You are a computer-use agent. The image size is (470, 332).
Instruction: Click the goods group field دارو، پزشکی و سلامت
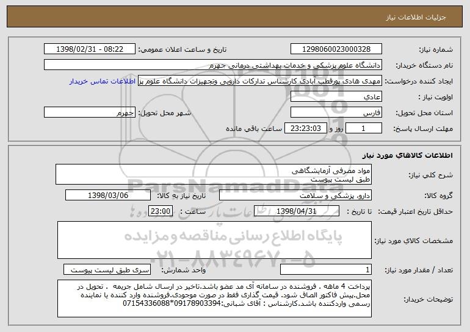[295, 196]
